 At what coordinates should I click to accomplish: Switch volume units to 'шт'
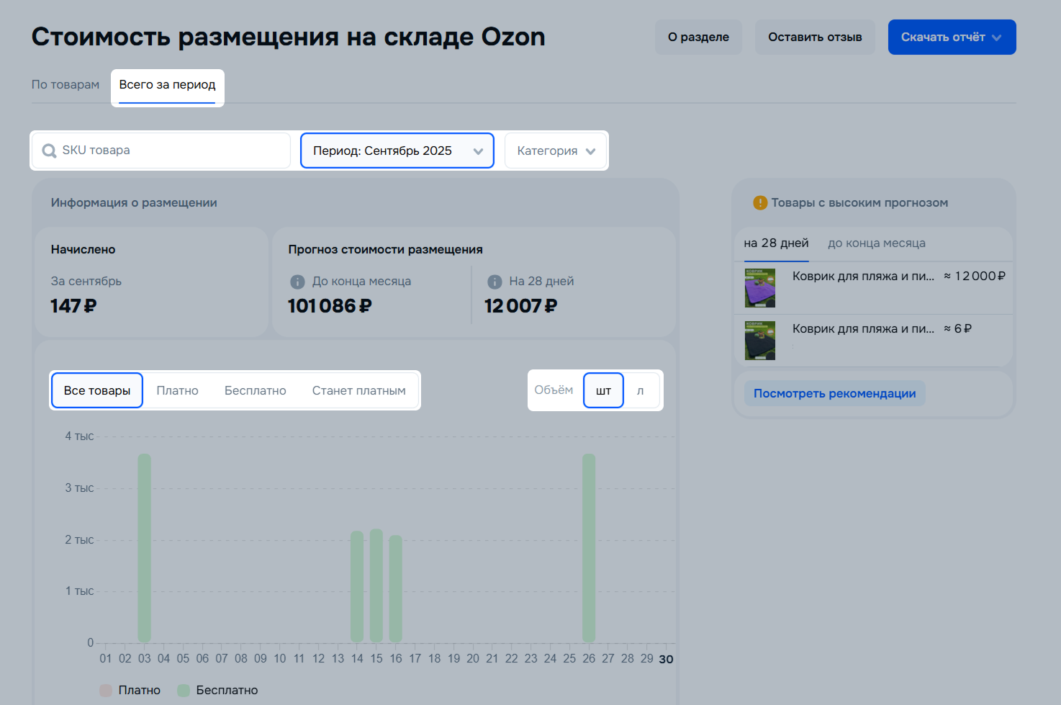[603, 390]
